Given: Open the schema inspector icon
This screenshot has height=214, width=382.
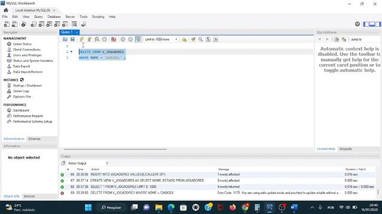Looking at the screenshot, I should point(24,24).
